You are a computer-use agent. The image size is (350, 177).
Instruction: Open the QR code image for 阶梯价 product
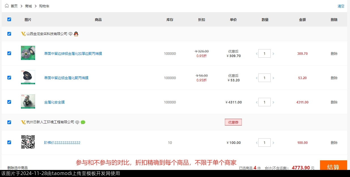click(x=28, y=142)
